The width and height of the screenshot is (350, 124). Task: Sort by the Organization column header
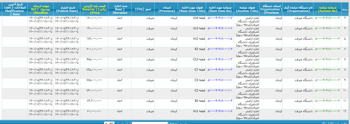(x=298, y=9)
